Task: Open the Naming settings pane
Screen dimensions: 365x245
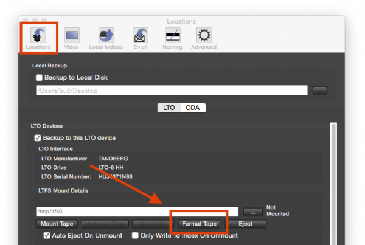Action: 172,36
